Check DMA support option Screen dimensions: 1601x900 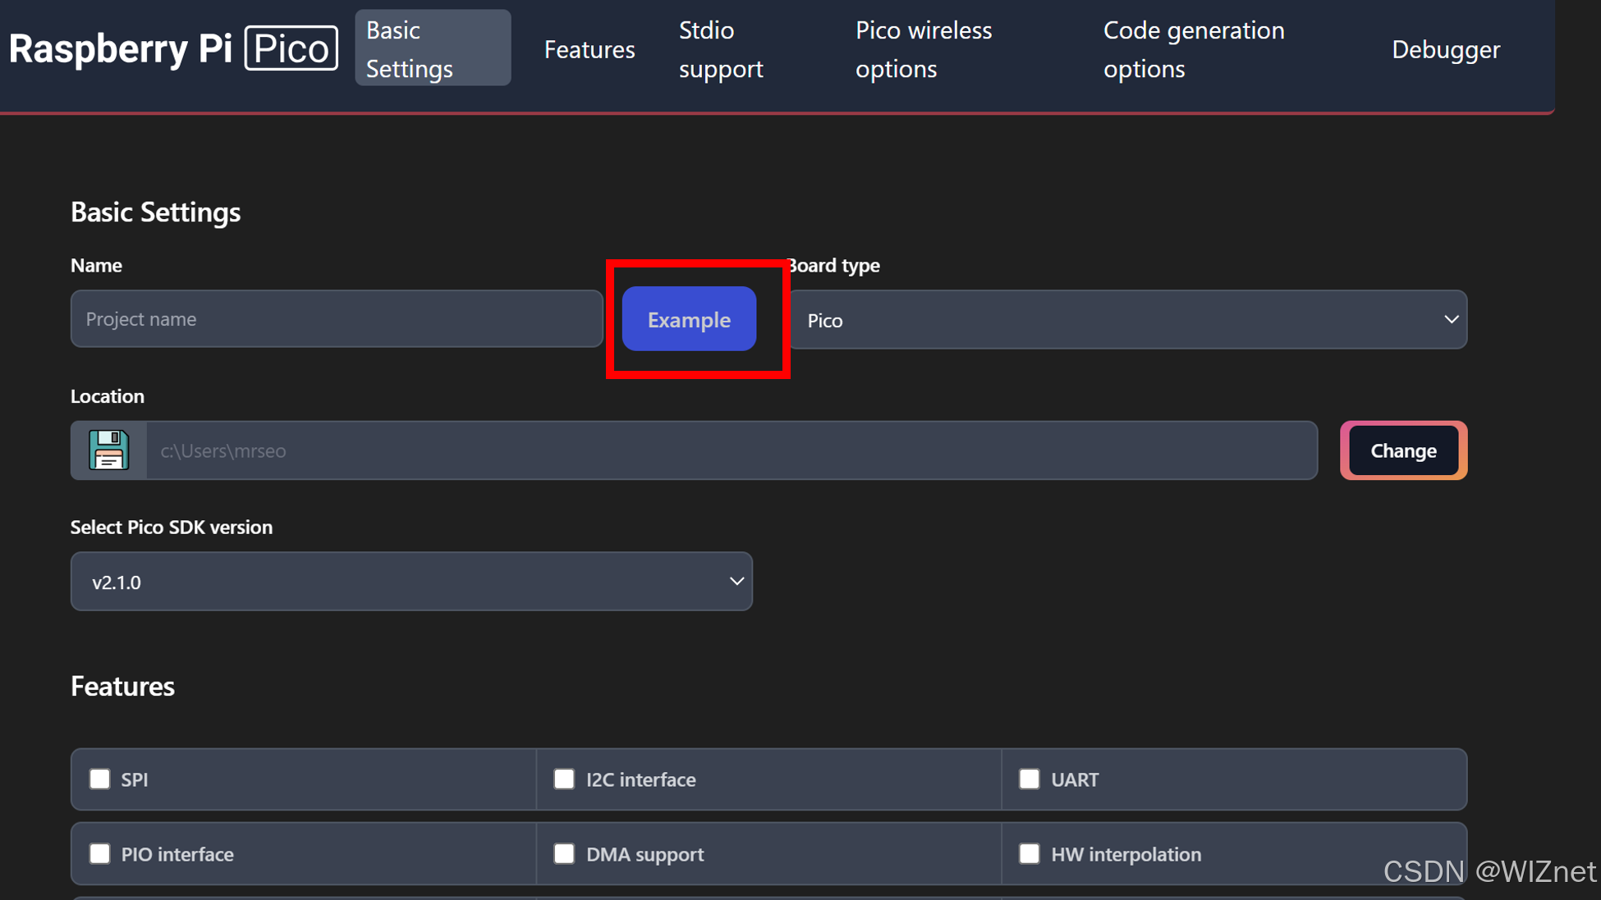pyautogui.click(x=564, y=853)
